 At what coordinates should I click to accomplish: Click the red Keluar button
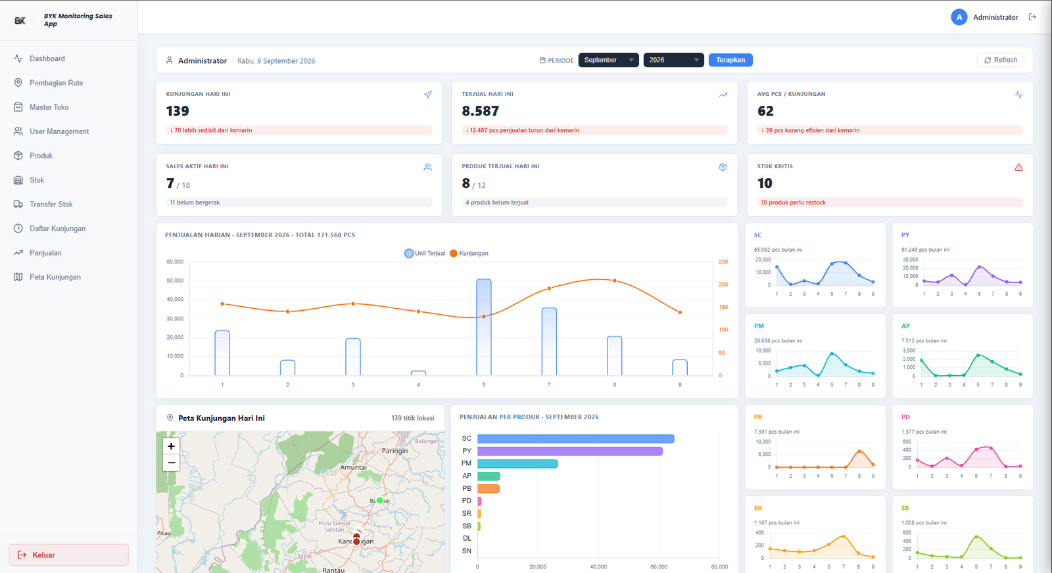pyautogui.click(x=68, y=555)
